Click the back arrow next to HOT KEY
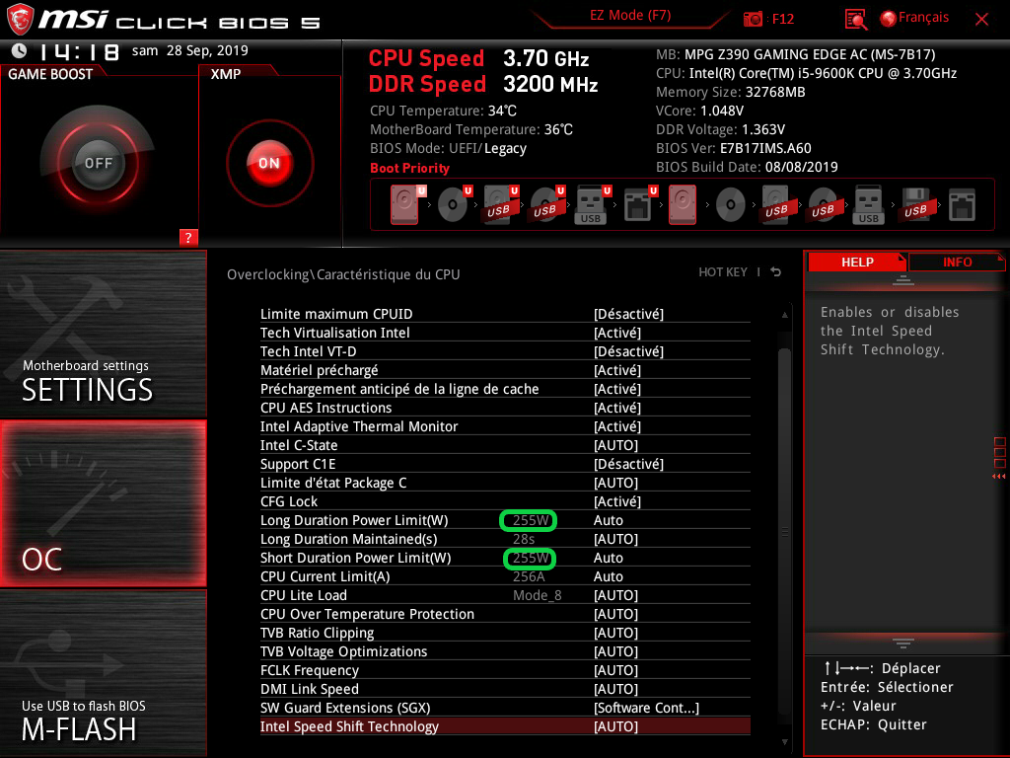This screenshot has width=1010, height=758. point(776,272)
